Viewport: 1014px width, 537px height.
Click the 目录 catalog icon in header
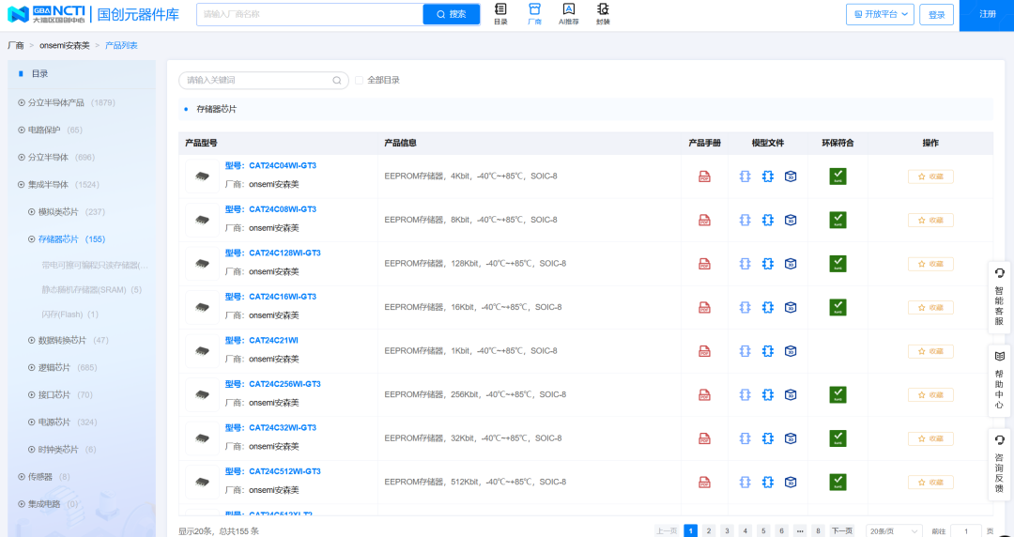pos(500,13)
